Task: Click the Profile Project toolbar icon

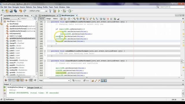Action: pos(70,11)
